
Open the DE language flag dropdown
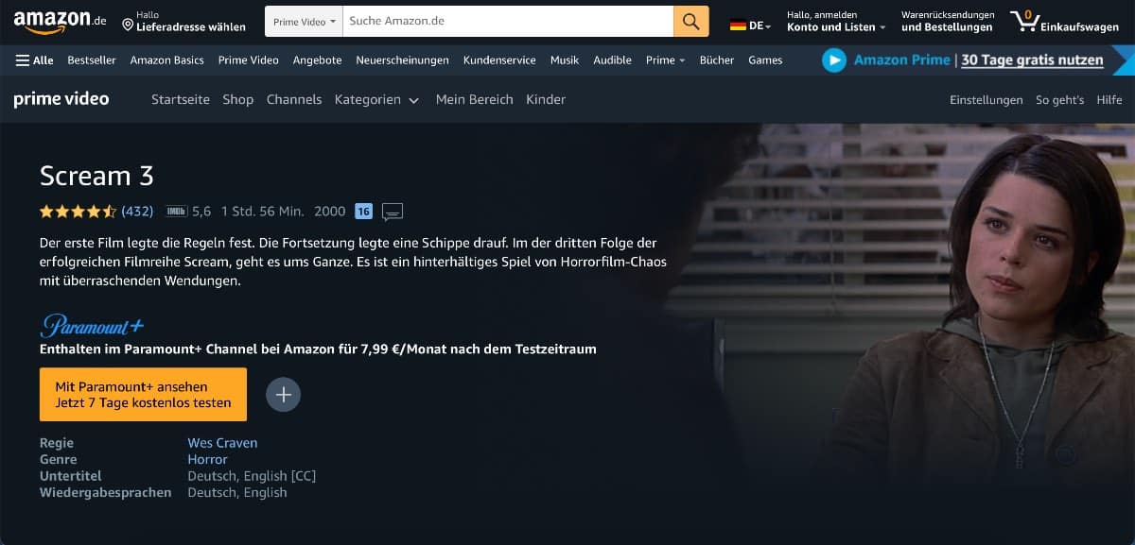[x=751, y=26]
